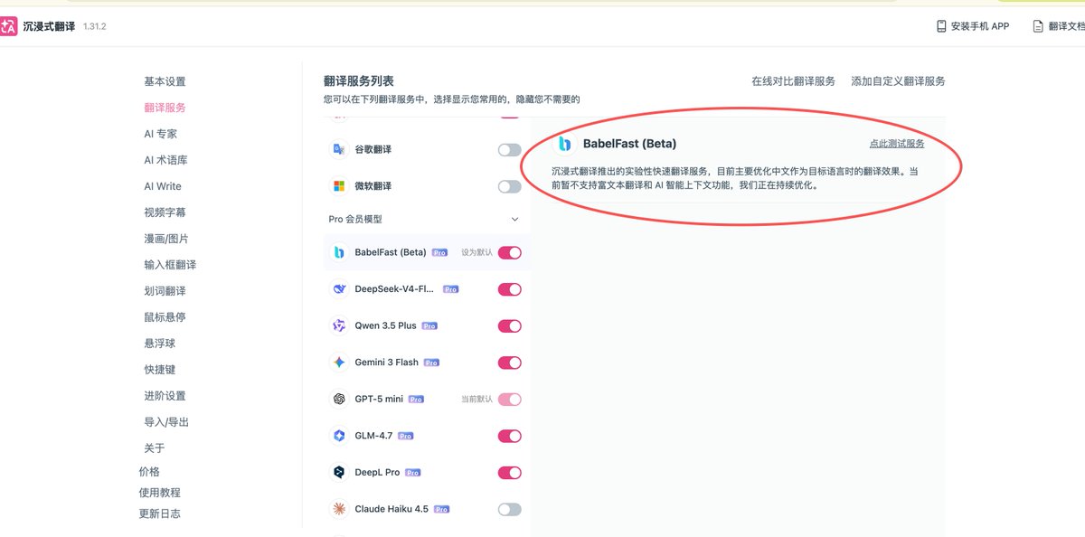Select the DeepSeek-V4 whale icon
The width and height of the screenshot is (1085, 537).
pyautogui.click(x=339, y=289)
